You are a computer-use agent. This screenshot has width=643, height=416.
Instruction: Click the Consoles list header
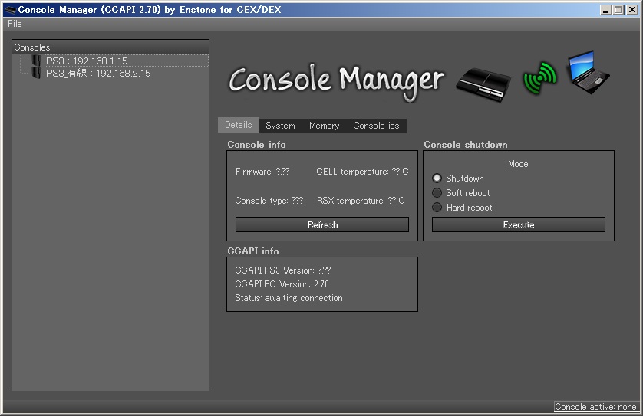pos(110,47)
